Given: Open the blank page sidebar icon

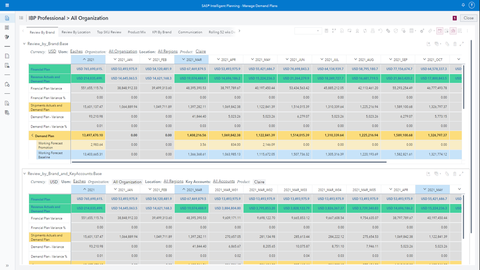Looking at the screenshot, I should coord(7,56).
